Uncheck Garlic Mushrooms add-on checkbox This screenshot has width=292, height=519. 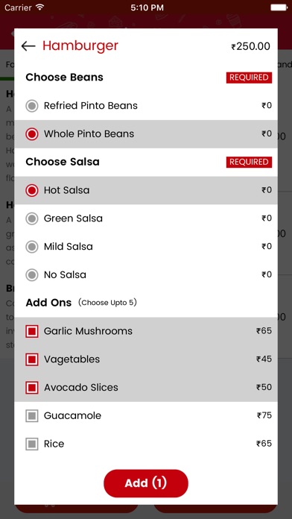coord(32,331)
